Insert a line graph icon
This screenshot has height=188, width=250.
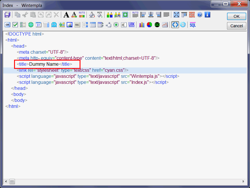click(x=165, y=25)
